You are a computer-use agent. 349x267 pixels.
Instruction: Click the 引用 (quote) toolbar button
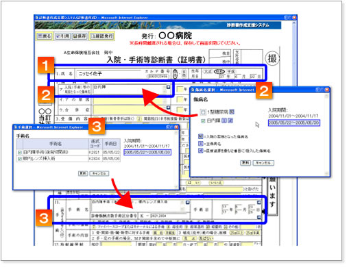(x=62, y=36)
